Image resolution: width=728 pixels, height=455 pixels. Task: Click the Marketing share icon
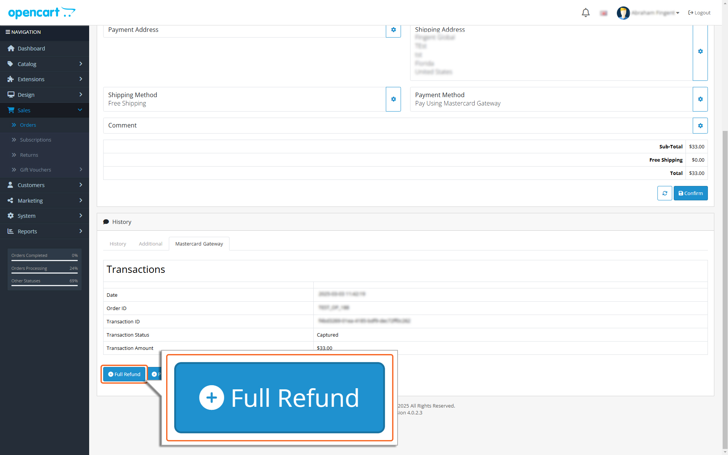pos(10,200)
